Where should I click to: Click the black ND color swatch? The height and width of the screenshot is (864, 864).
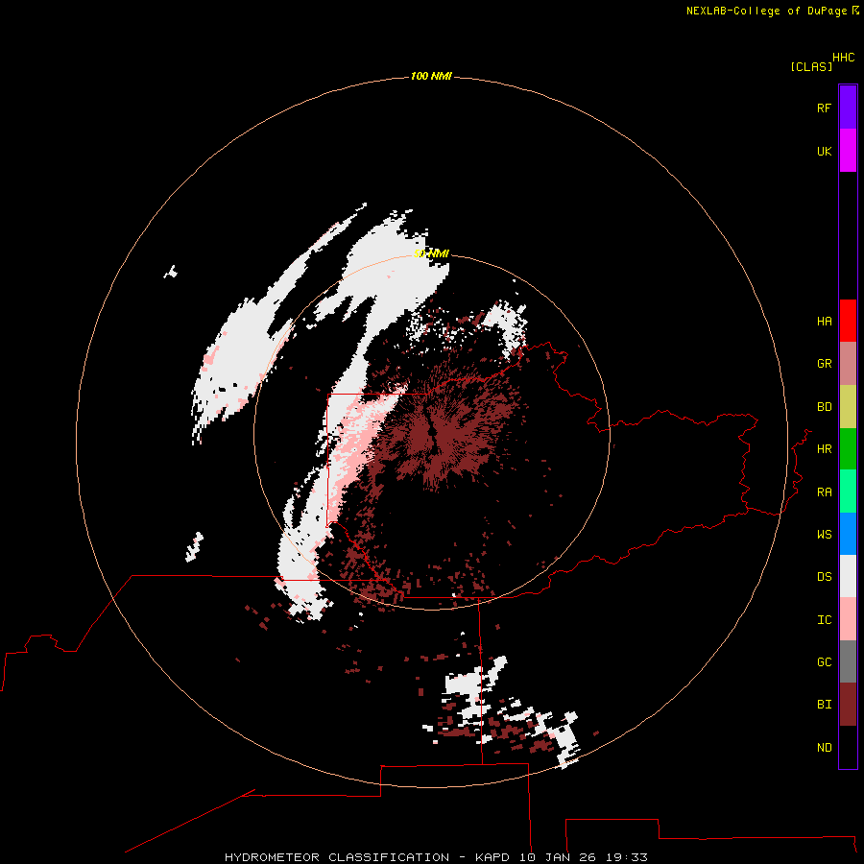pyautogui.click(x=848, y=747)
